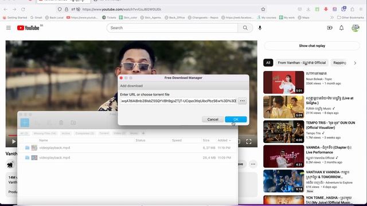367x206 pixels.
Task: Open the Create video icon
Action: coord(330,28)
